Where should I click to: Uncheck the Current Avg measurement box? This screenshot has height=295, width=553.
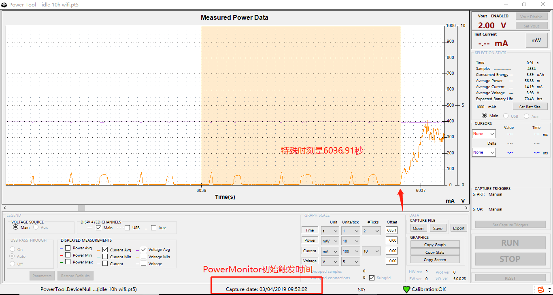coord(105,250)
